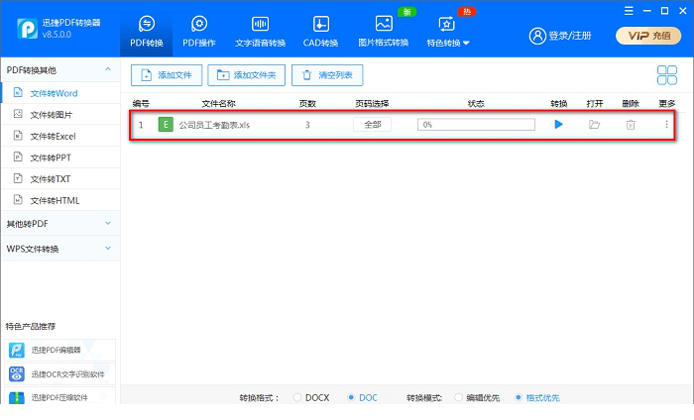The height and width of the screenshot is (420, 694).
Task: Open the hamburger main menu
Action: click(629, 11)
